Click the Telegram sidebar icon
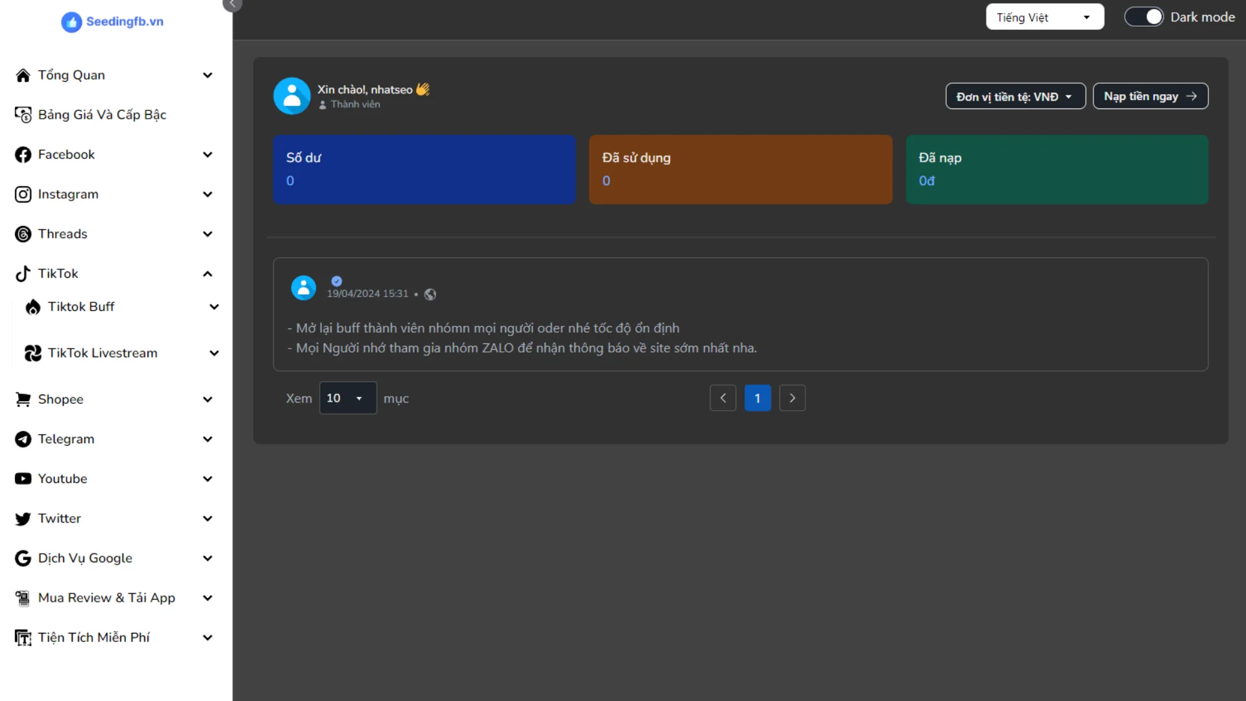This screenshot has width=1246, height=701. (23, 439)
